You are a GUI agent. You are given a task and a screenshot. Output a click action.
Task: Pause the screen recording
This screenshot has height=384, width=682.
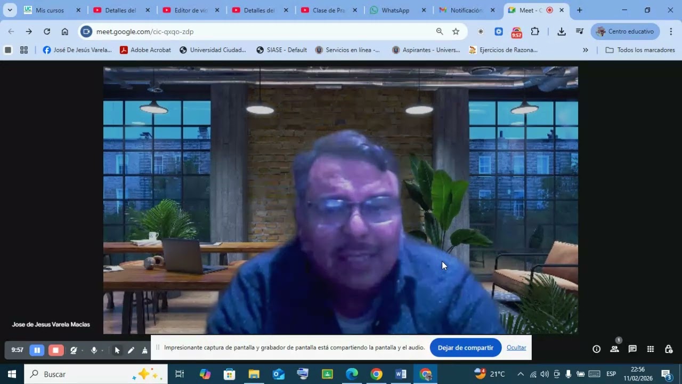pyautogui.click(x=37, y=350)
